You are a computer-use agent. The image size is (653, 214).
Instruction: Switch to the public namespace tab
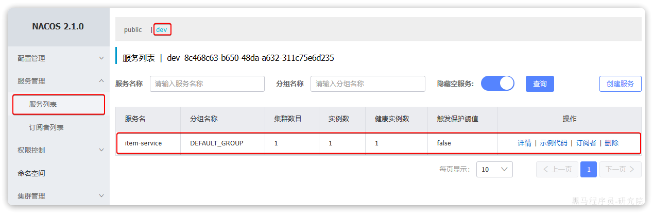[133, 29]
